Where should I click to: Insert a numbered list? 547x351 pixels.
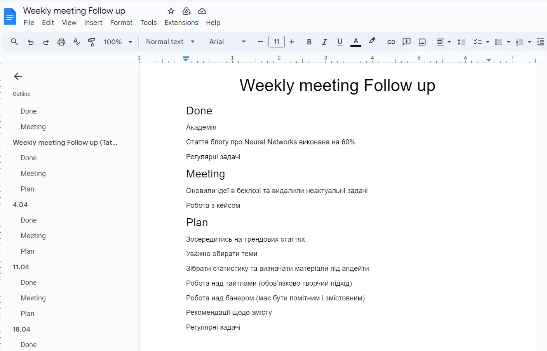pos(519,42)
